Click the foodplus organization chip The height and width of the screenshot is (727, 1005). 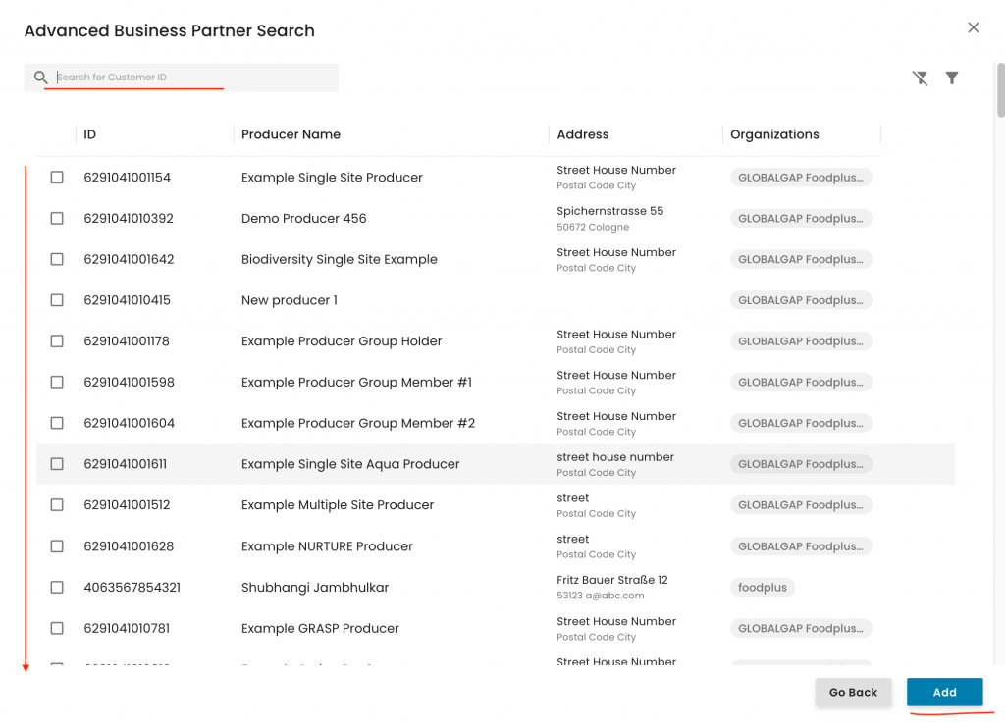click(x=763, y=588)
